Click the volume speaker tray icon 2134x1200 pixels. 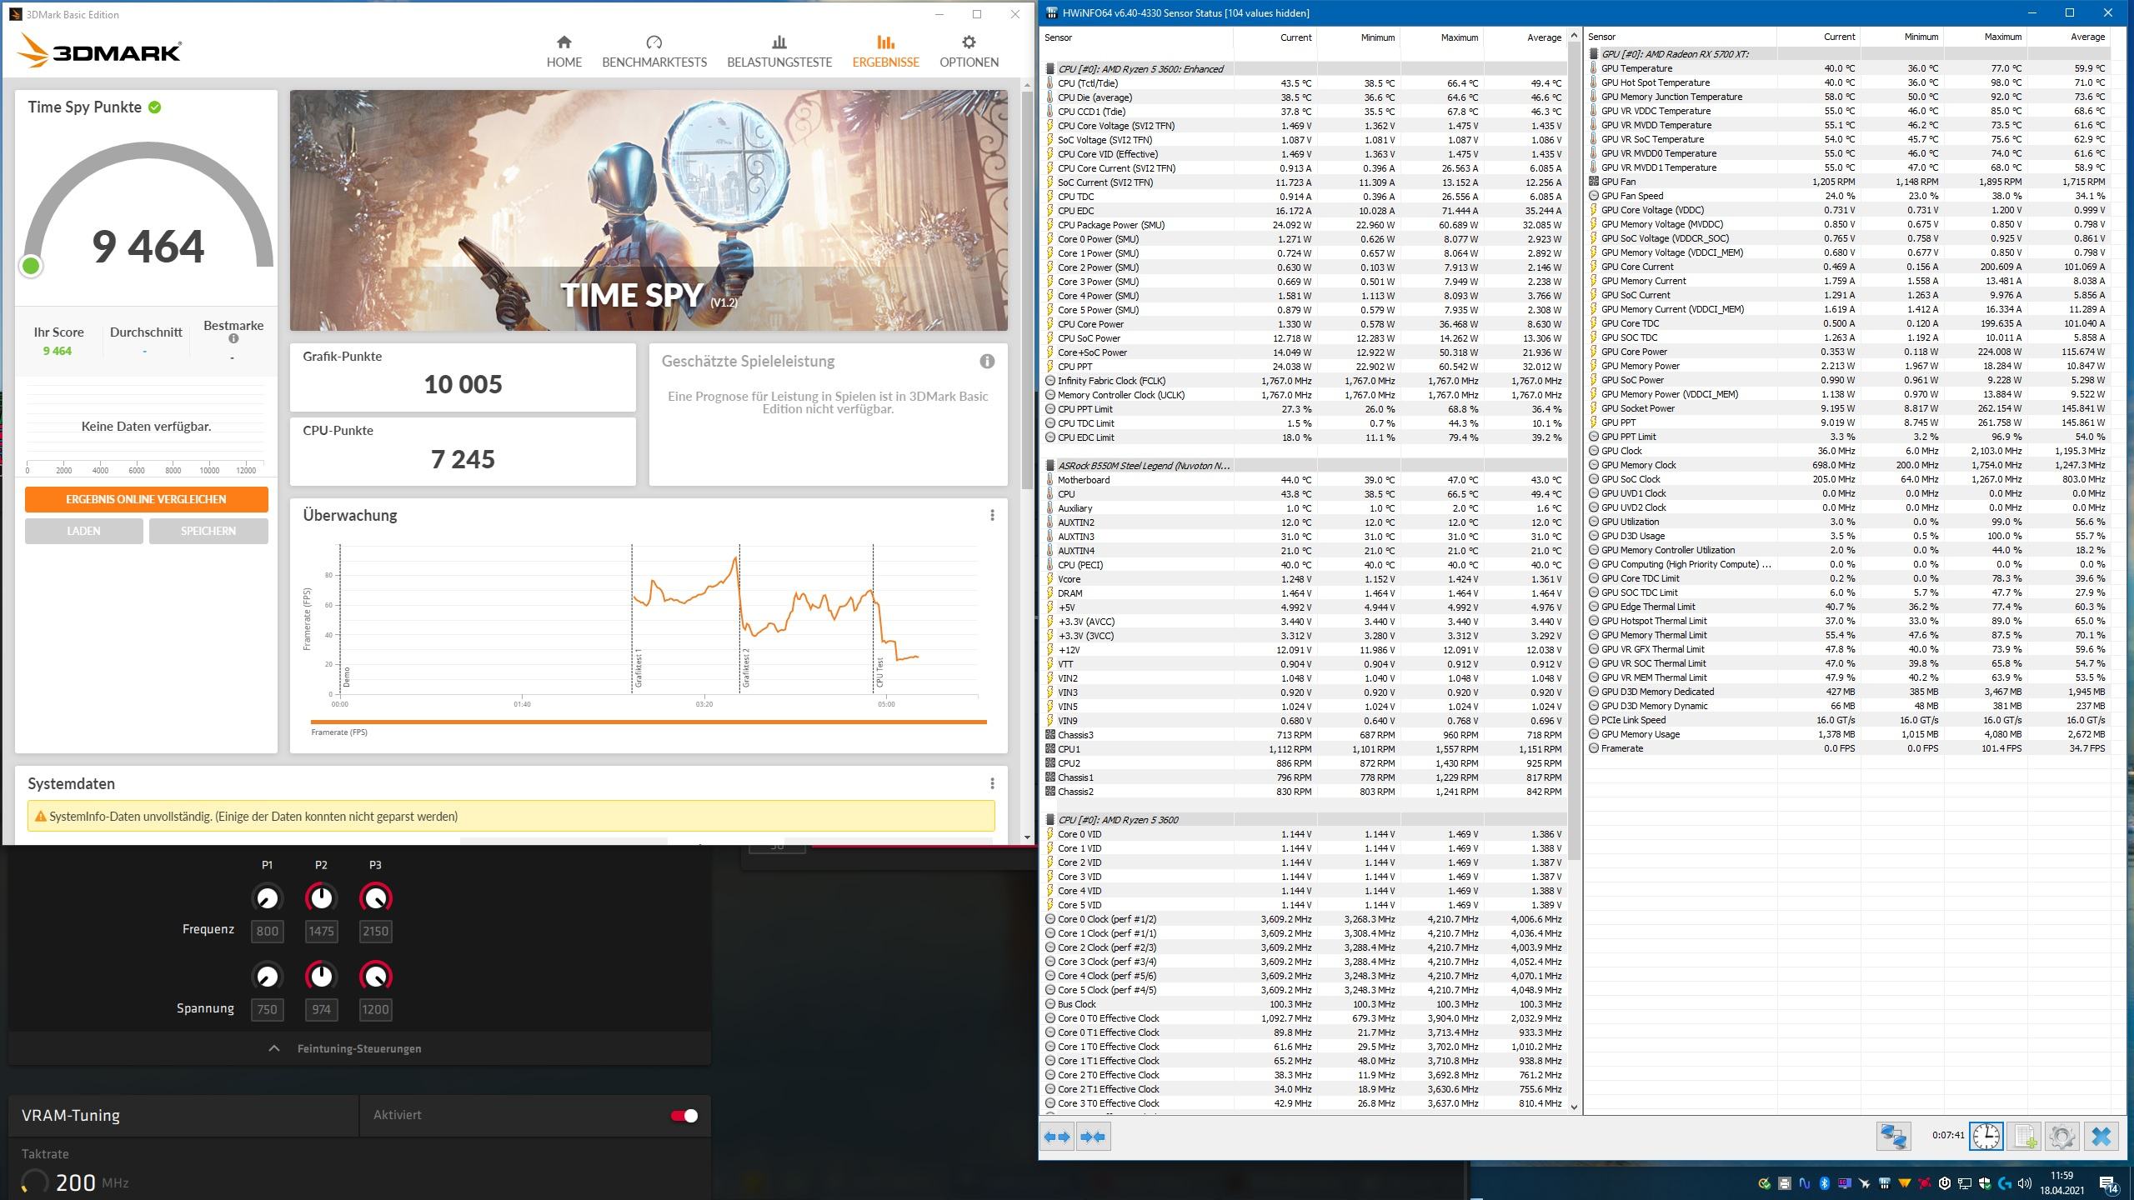2025,1183
